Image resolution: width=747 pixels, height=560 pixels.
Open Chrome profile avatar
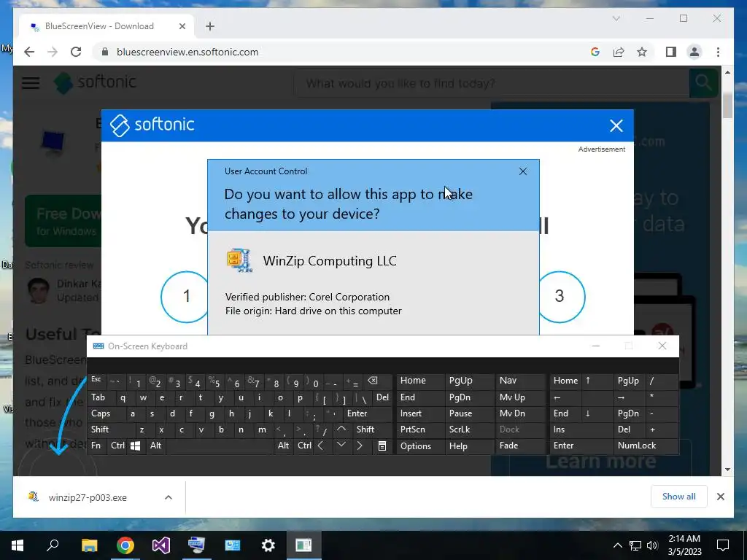tap(694, 52)
